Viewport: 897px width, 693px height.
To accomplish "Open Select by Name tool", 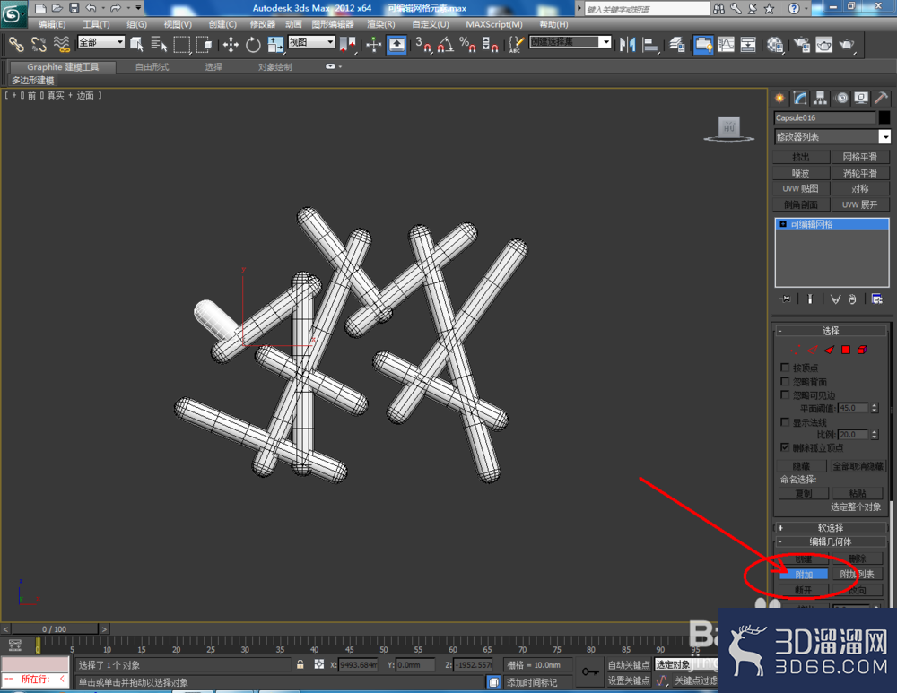I will (x=159, y=45).
